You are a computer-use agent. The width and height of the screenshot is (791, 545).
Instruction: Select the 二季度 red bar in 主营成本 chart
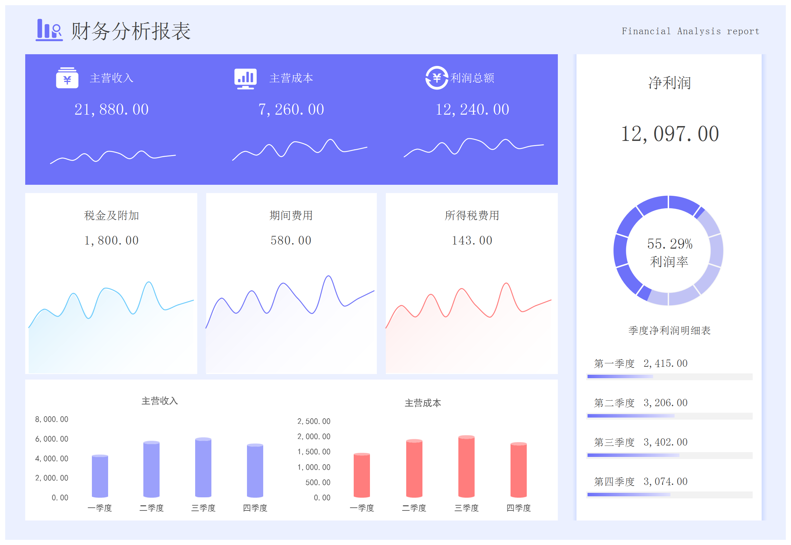[414, 468]
